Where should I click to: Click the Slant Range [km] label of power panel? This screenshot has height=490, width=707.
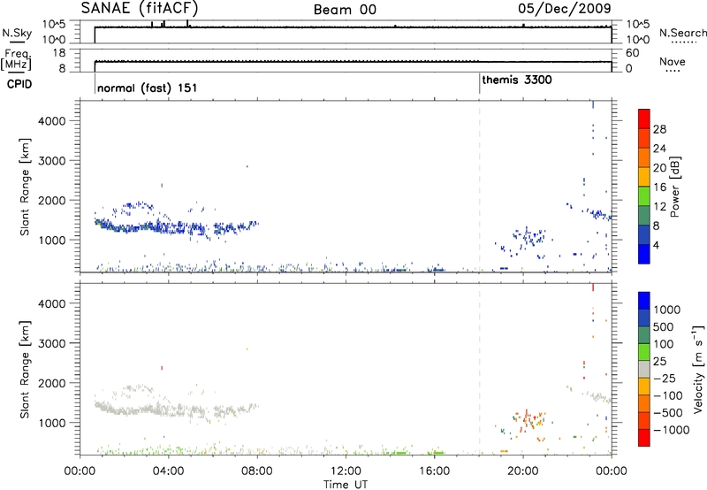tap(25, 187)
